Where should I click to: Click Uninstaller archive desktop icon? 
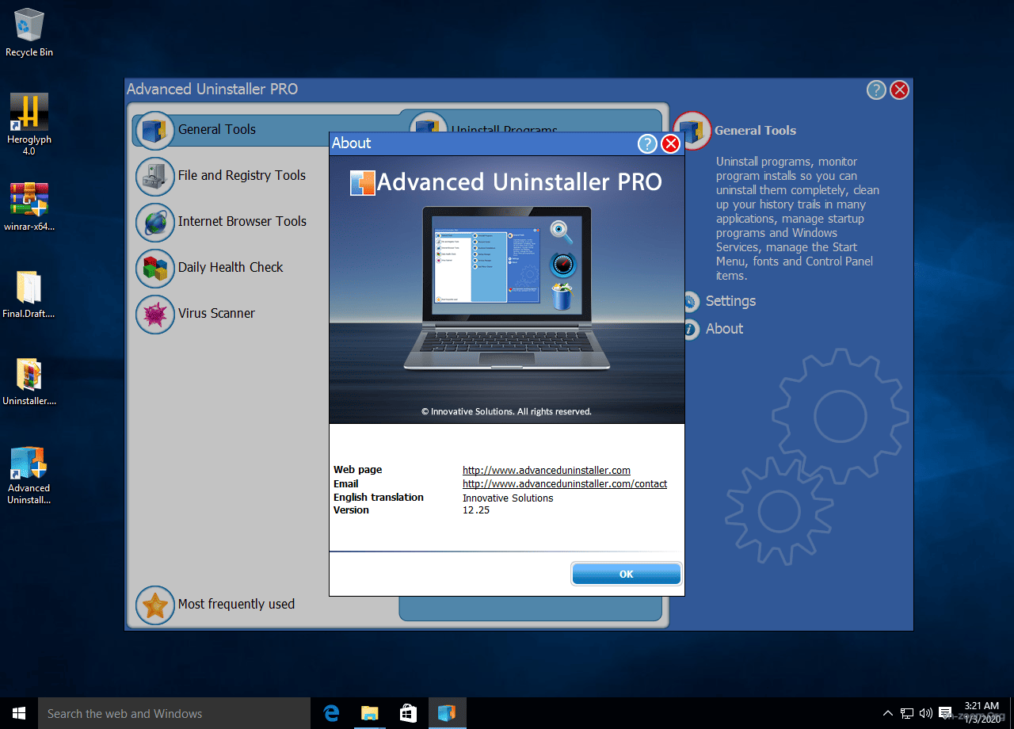(29, 382)
